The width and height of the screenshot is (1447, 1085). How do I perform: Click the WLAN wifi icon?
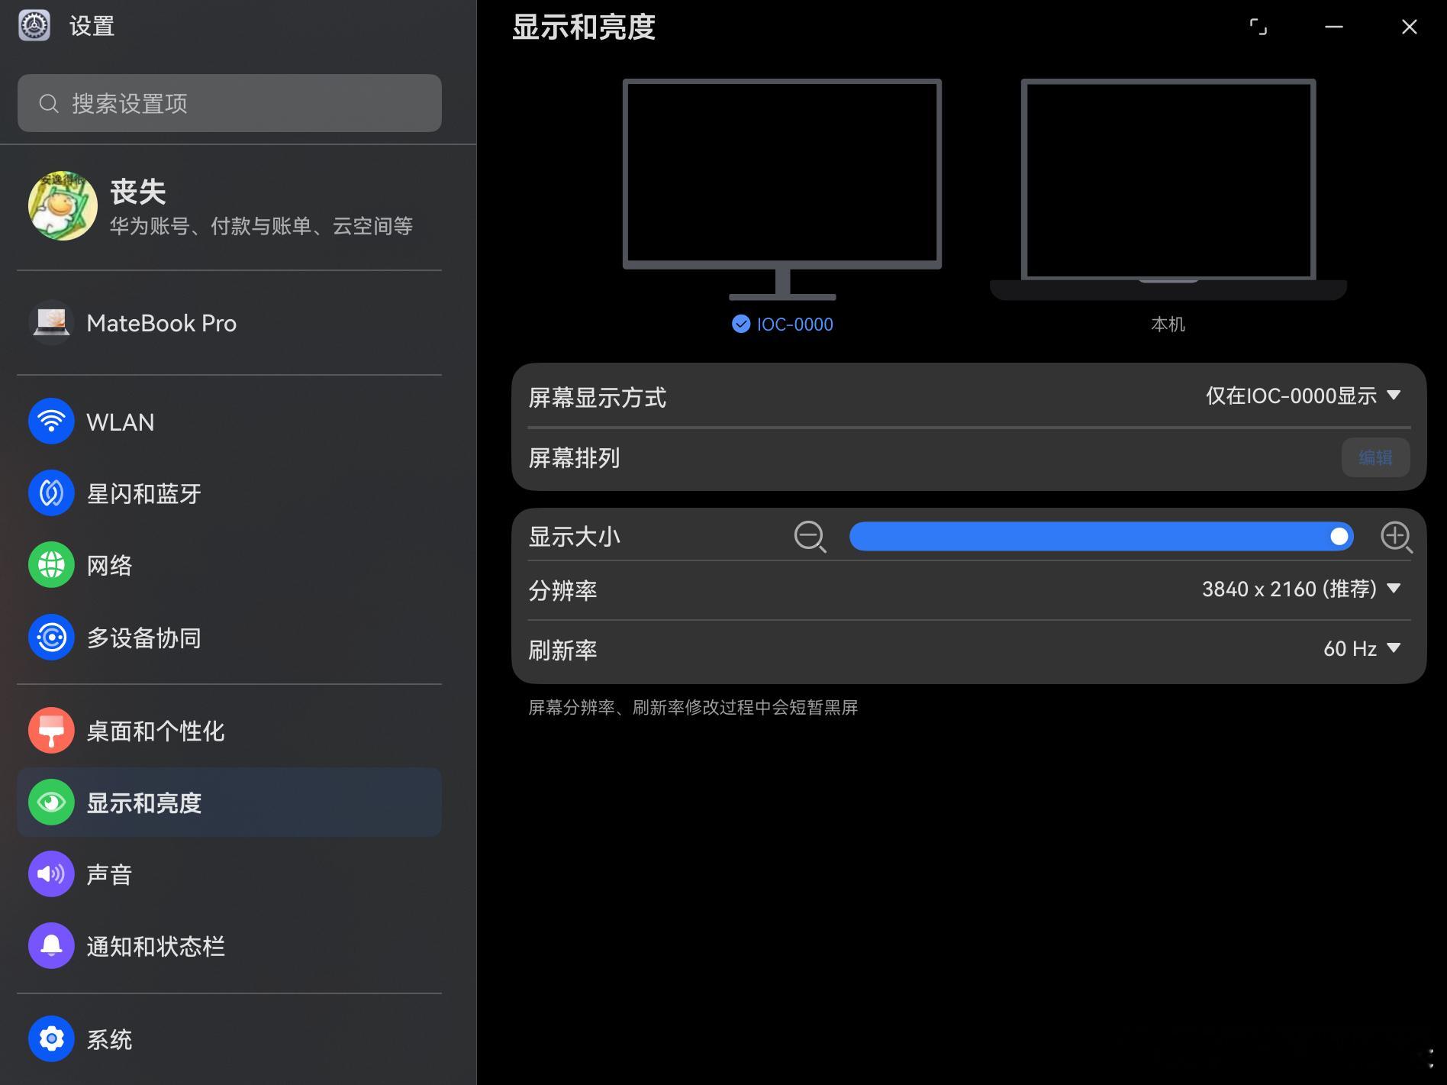pyautogui.click(x=51, y=421)
